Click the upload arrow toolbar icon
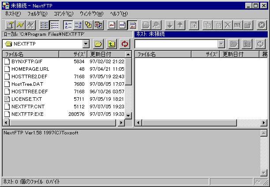The width and height of the screenshot is (270, 187). [x=180, y=25]
